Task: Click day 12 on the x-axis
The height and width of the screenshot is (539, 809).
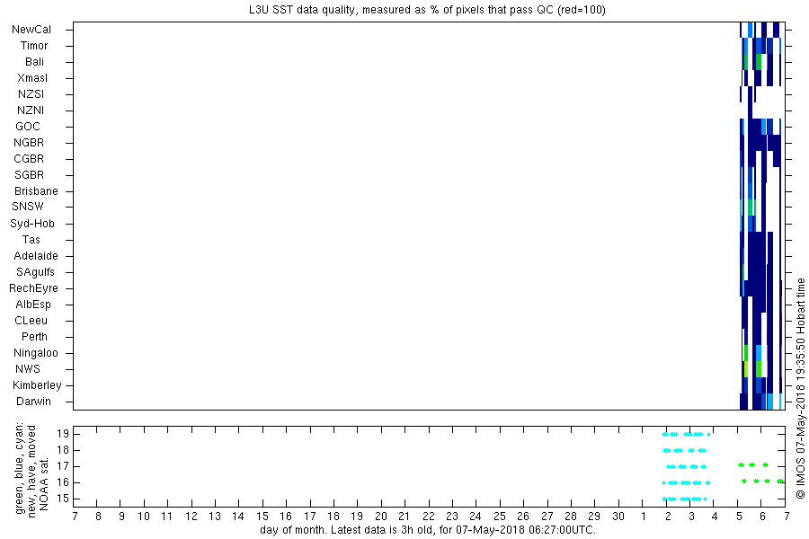Action: tap(191, 517)
